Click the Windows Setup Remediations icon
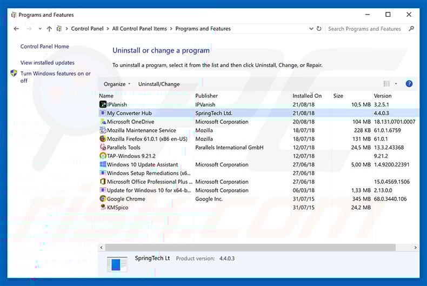427x286 pixels. [103, 173]
